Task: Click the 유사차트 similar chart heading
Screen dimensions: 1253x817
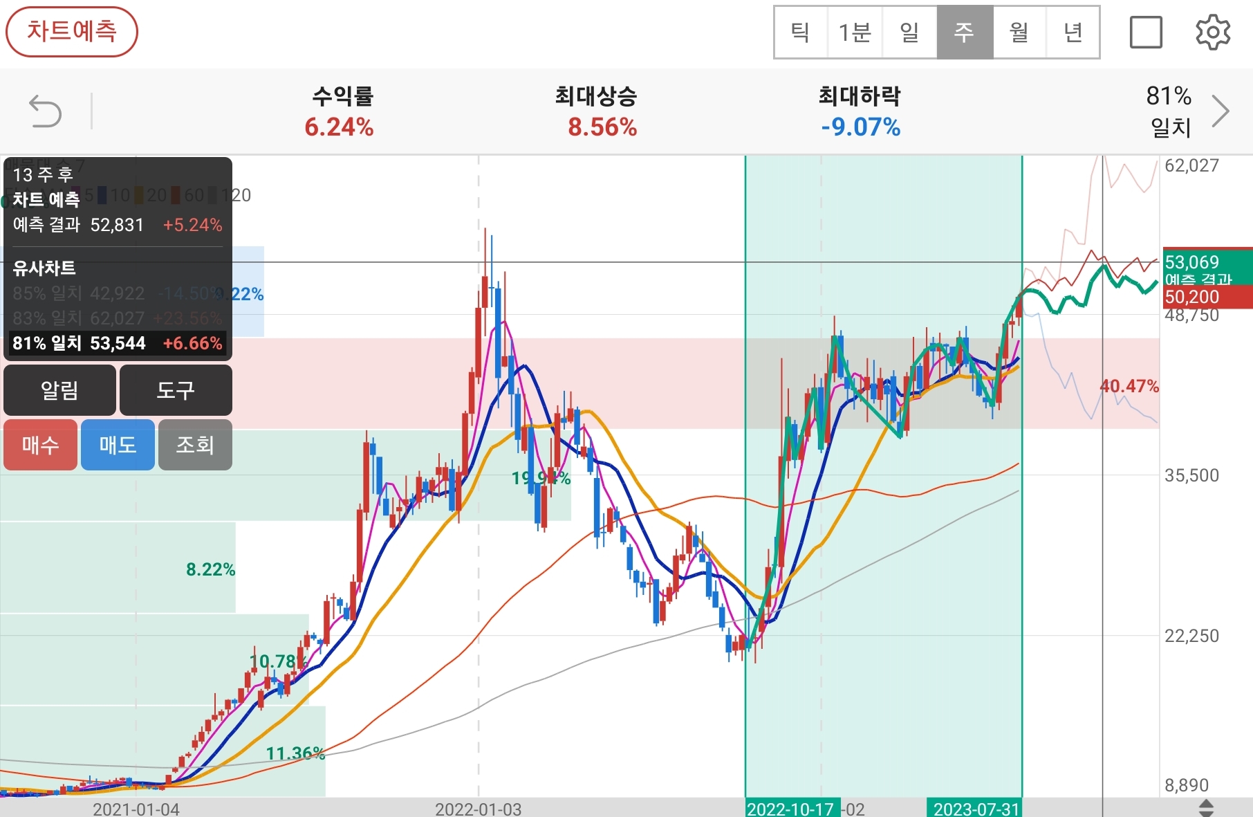Action: point(44,268)
